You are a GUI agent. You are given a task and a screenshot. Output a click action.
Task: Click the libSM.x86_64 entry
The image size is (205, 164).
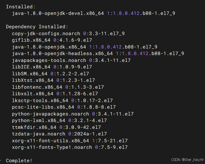click(51, 74)
